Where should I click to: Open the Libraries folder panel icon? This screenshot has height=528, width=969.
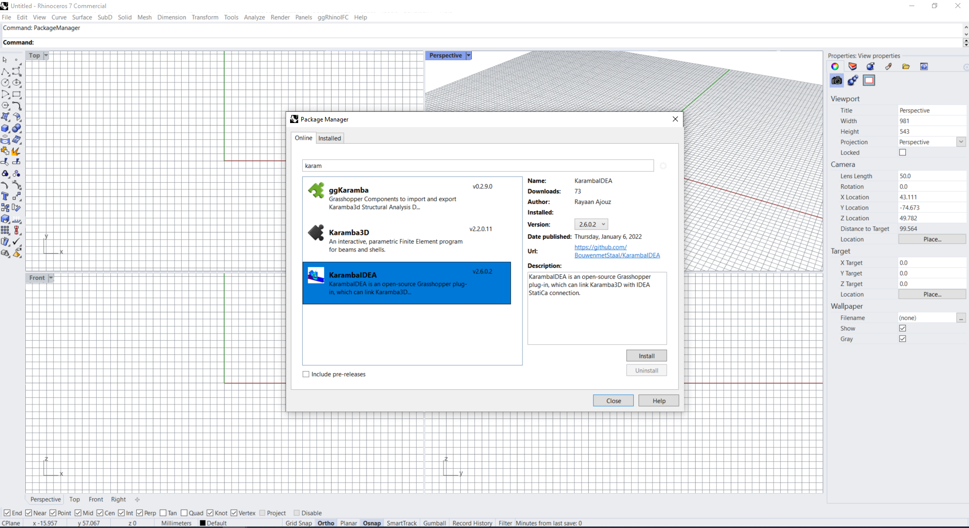point(906,66)
